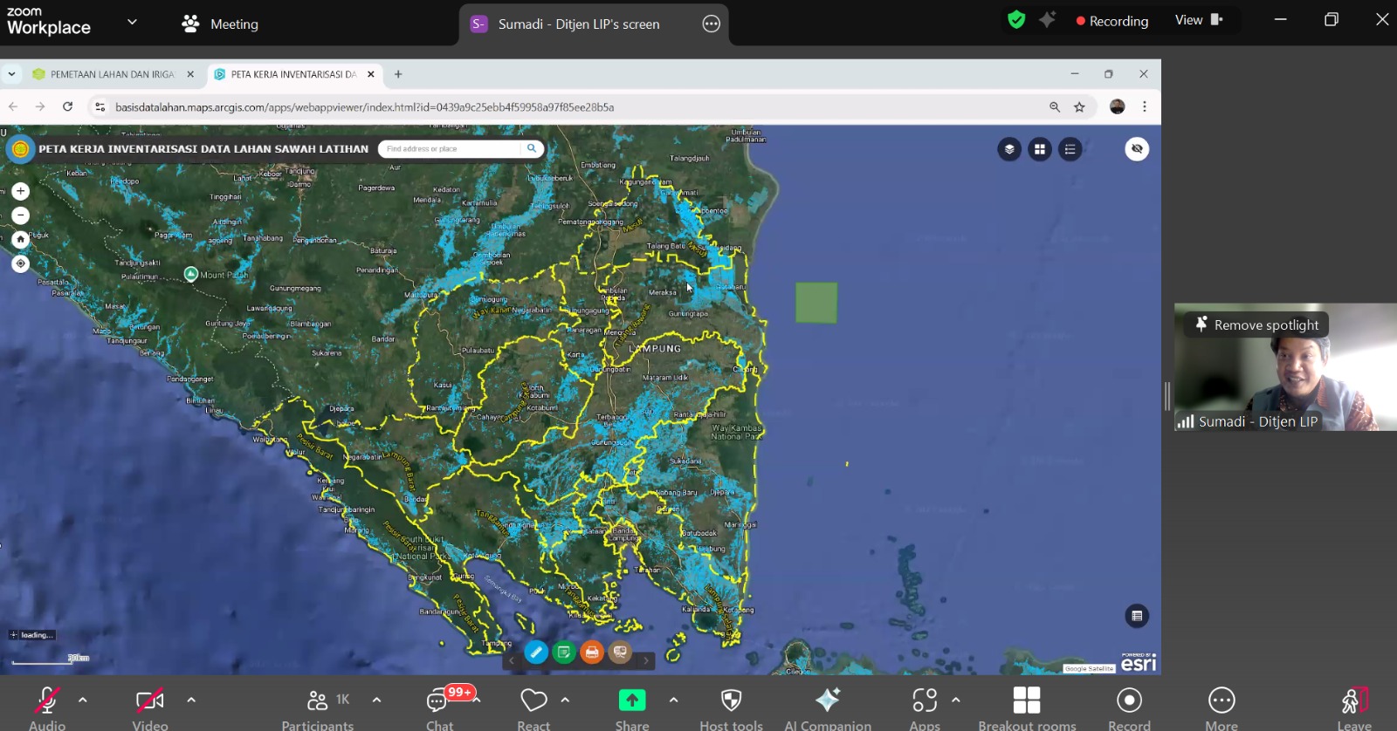
Task: Click the Find address or place field
Action: [451, 149]
